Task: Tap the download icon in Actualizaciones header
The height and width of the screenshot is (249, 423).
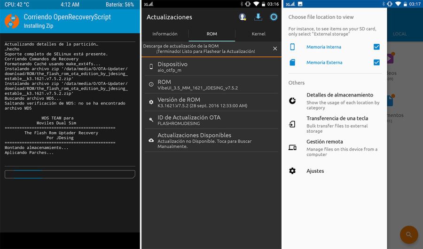Action: [x=258, y=17]
